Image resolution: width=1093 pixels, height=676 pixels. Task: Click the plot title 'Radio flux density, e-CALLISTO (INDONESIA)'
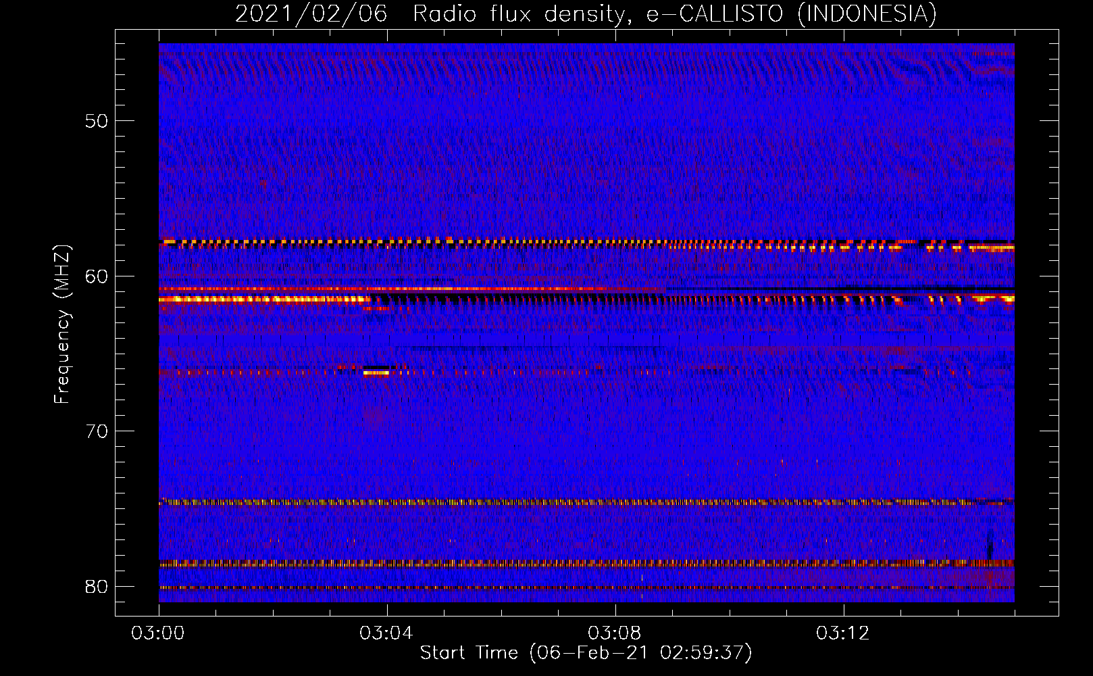(674, 14)
